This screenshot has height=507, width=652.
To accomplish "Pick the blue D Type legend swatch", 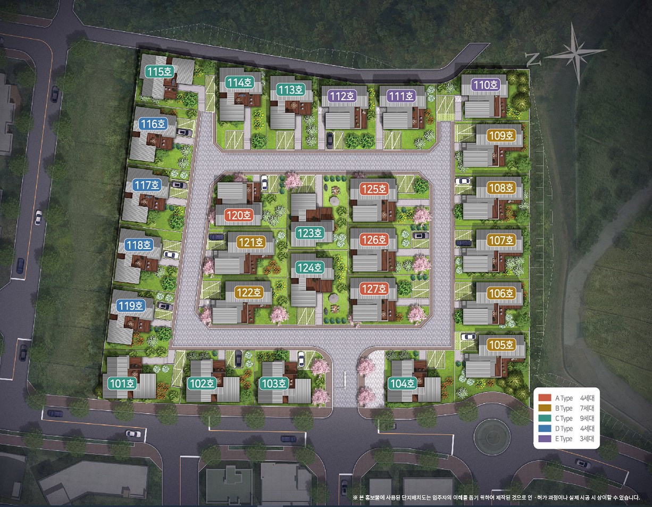I will pos(545,429).
